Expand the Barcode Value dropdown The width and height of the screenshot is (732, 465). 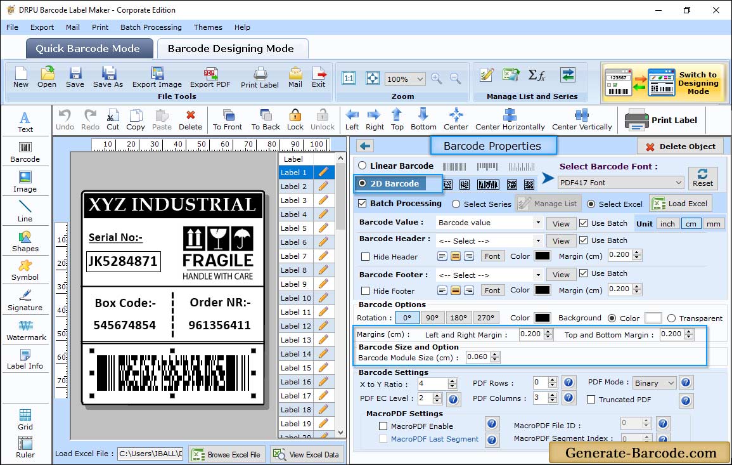click(538, 223)
